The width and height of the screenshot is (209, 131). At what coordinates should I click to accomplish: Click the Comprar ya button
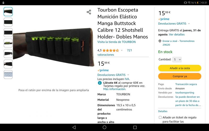click(x=180, y=76)
